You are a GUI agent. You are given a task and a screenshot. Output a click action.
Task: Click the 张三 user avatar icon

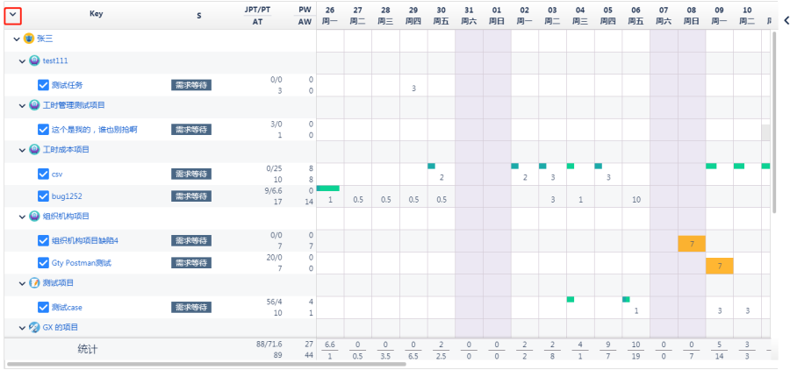[x=29, y=39]
